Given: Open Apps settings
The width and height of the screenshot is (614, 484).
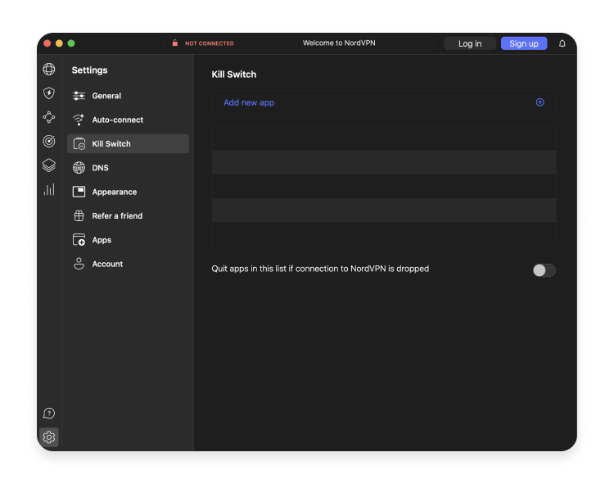Looking at the screenshot, I should point(128,240).
